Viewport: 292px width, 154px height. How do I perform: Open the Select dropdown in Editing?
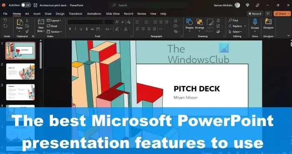coord(235,32)
